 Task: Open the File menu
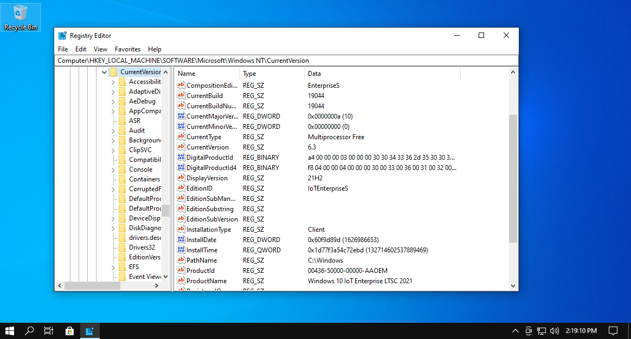[63, 49]
